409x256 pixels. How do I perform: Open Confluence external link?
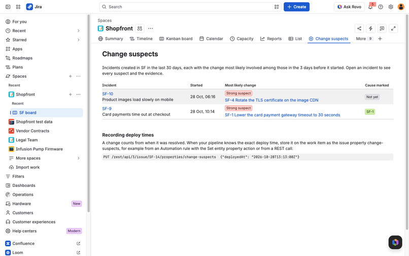point(78,243)
